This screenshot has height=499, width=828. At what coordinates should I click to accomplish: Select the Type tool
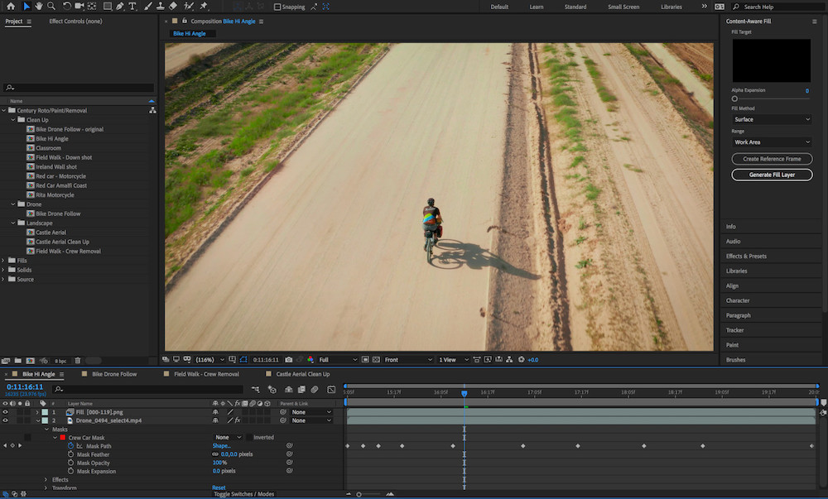coord(132,7)
